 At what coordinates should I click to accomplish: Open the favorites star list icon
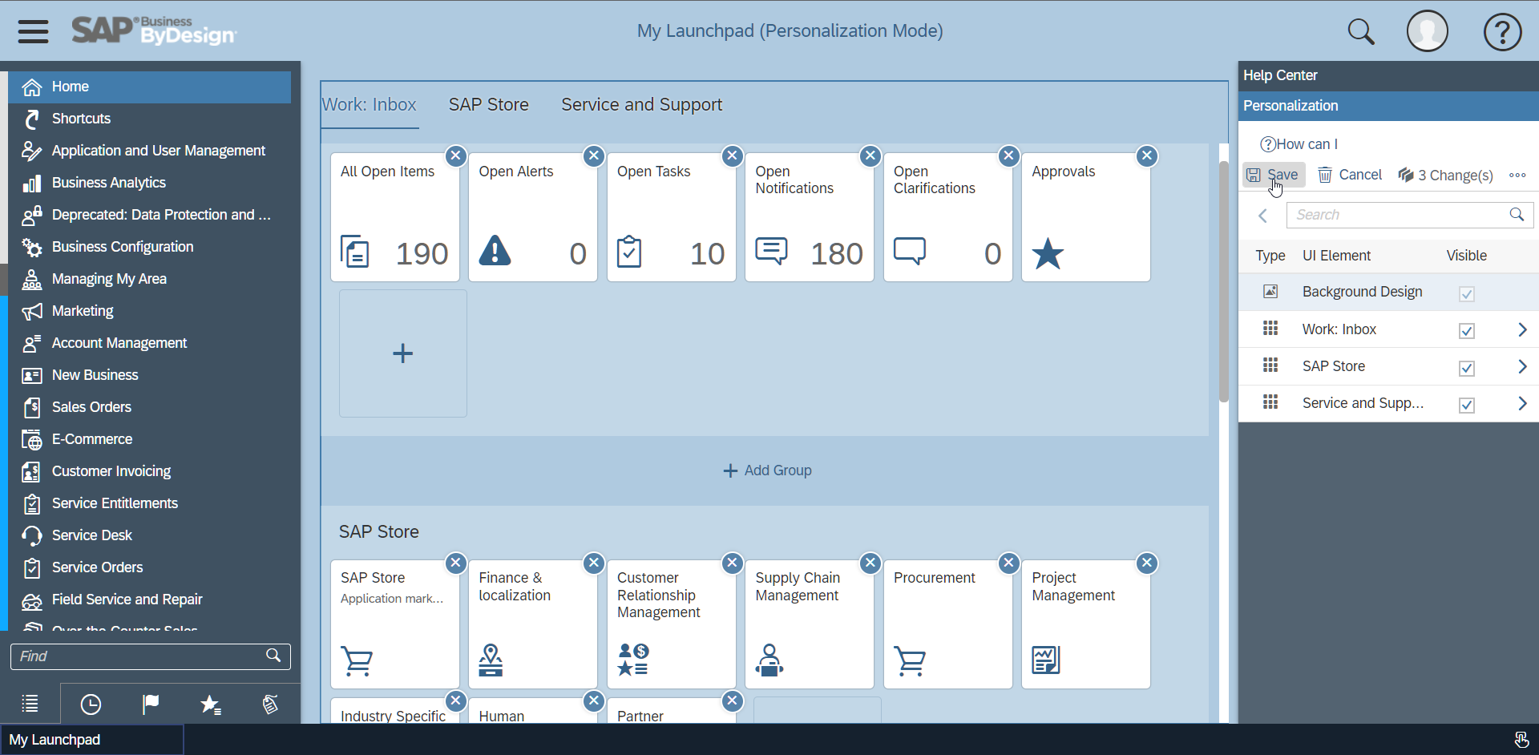tap(210, 705)
